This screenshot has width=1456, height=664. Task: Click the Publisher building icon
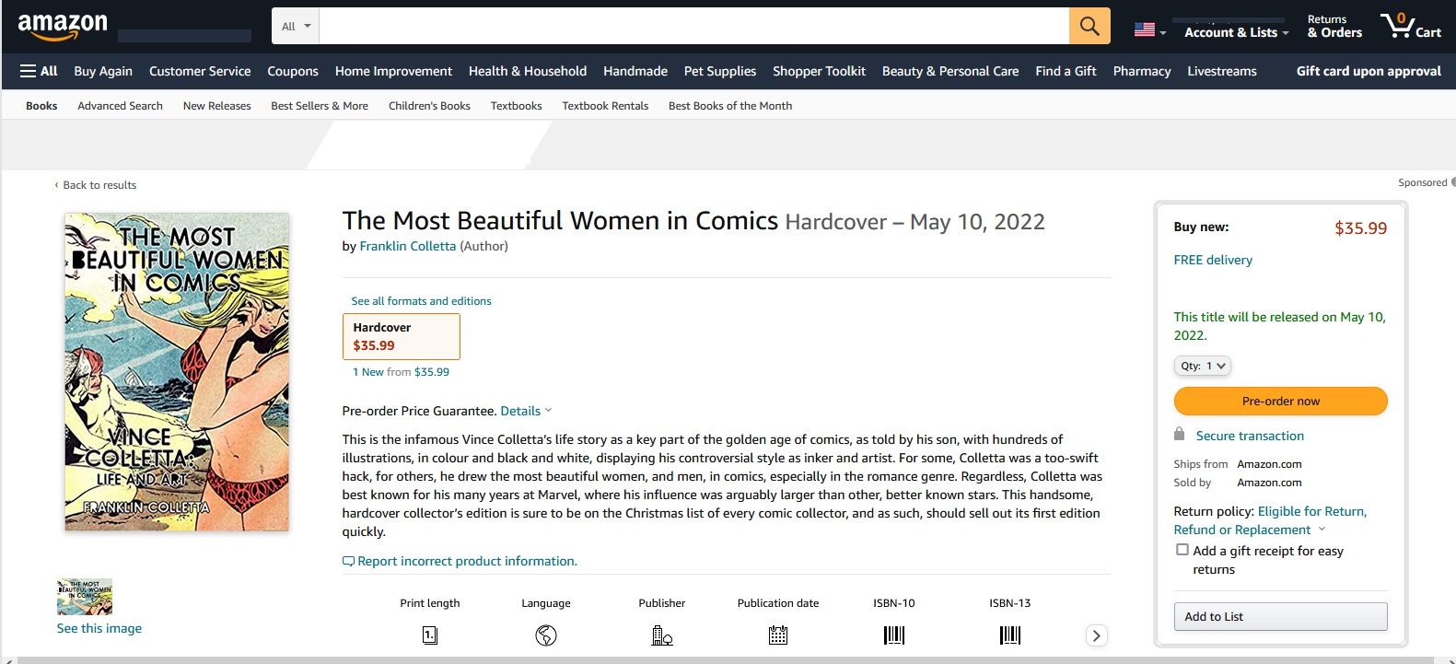click(x=662, y=635)
